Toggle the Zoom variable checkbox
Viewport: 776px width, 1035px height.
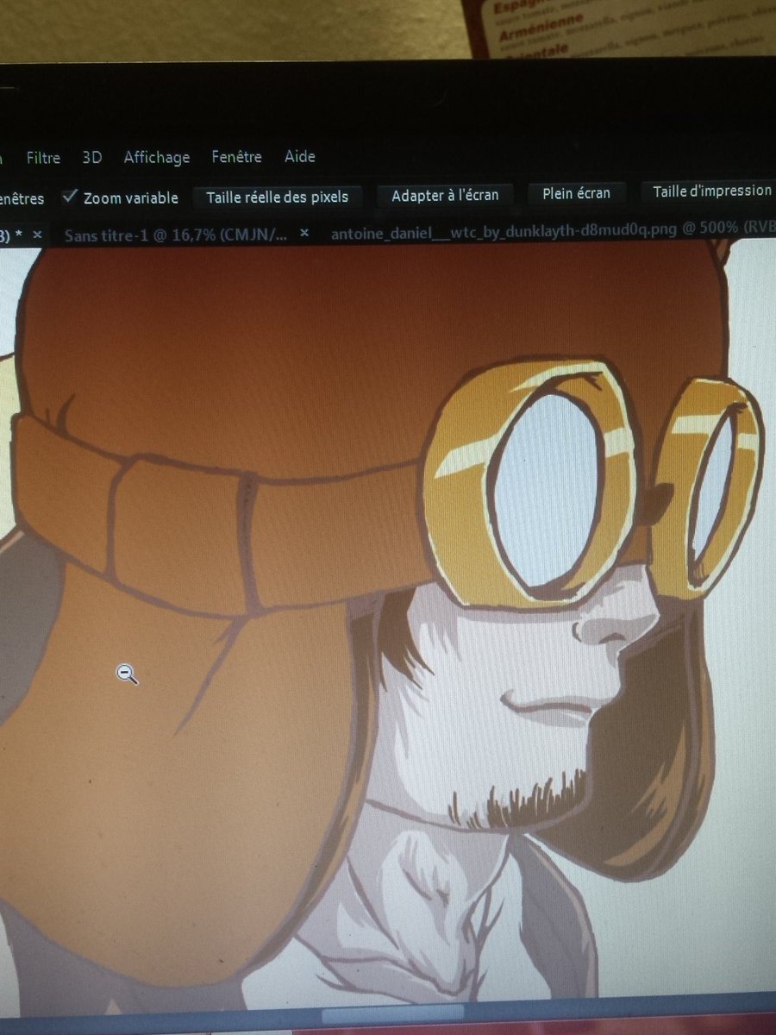pyautogui.click(x=70, y=197)
